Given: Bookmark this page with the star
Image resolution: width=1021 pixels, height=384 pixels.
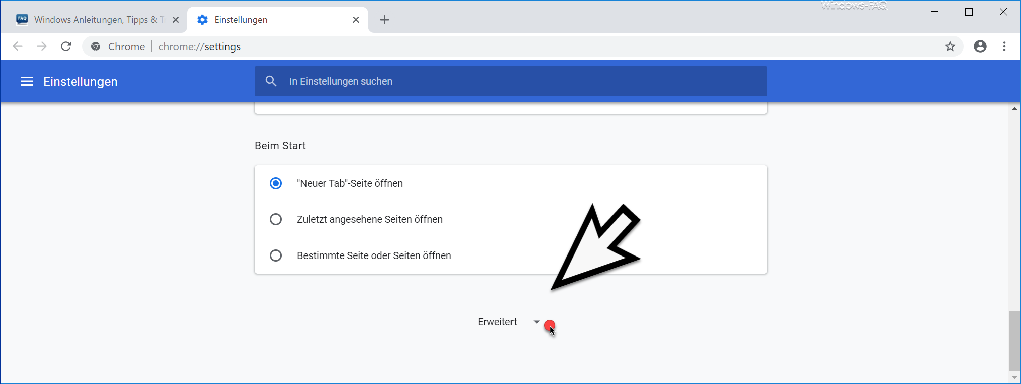Looking at the screenshot, I should click(x=950, y=47).
